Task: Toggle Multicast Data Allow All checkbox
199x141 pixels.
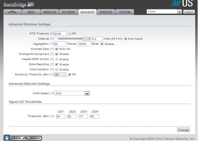Action: [x=57, y=49]
